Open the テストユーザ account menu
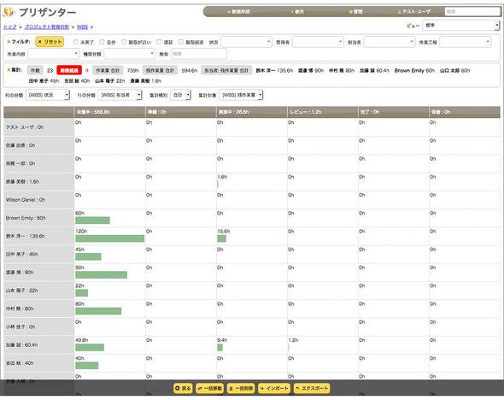This screenshot has height=400, width=504. 413,12
